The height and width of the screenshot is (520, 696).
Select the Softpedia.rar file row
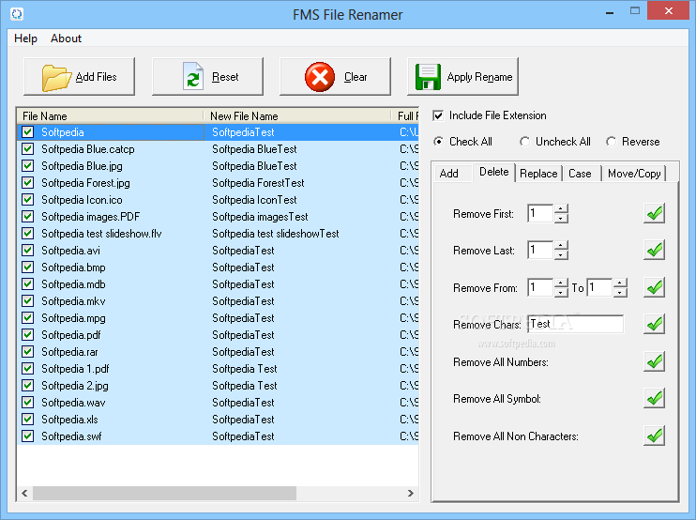218,351
